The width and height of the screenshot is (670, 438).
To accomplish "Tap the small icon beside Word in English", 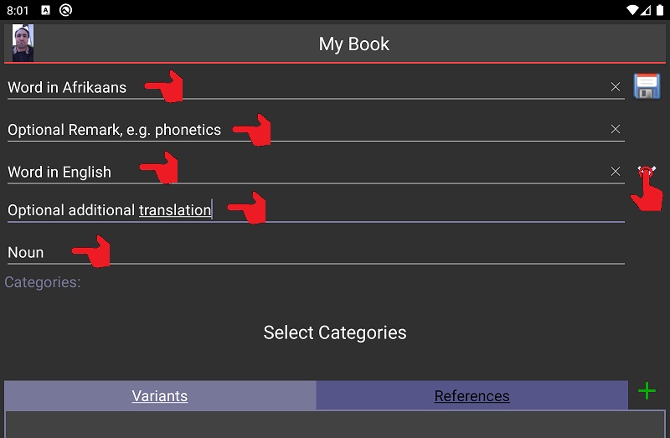I will point(647,172).
